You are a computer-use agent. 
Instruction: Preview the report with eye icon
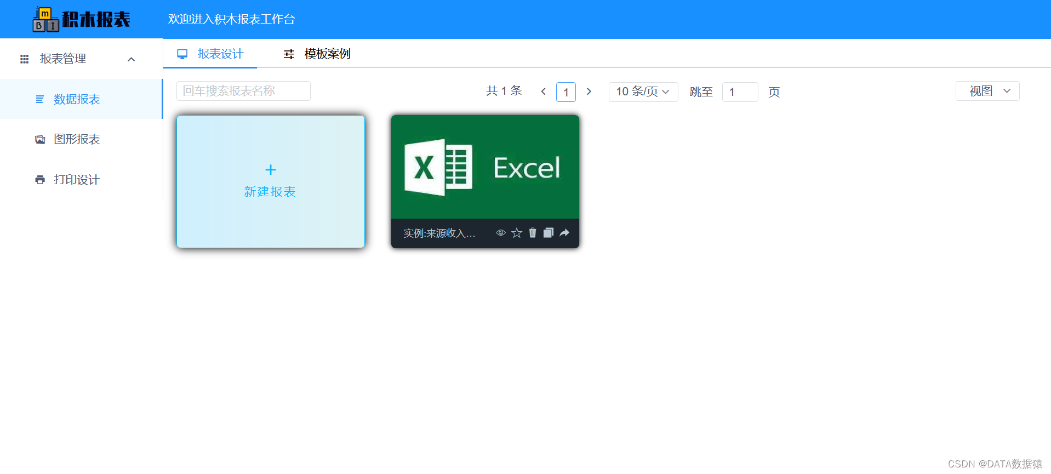(501, 233)
